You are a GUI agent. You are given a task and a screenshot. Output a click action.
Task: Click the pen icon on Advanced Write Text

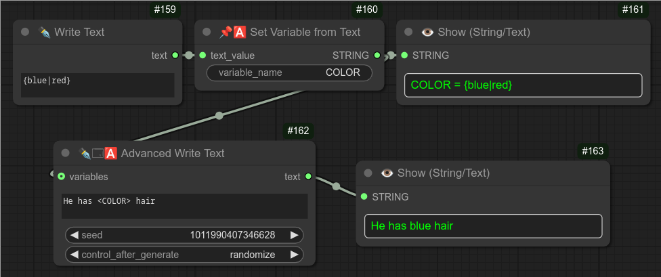pyautogui.click(x=85, y=153)
